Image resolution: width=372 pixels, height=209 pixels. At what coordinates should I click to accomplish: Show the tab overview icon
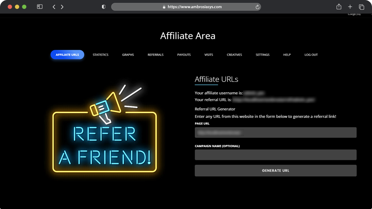tap(361, 7)
